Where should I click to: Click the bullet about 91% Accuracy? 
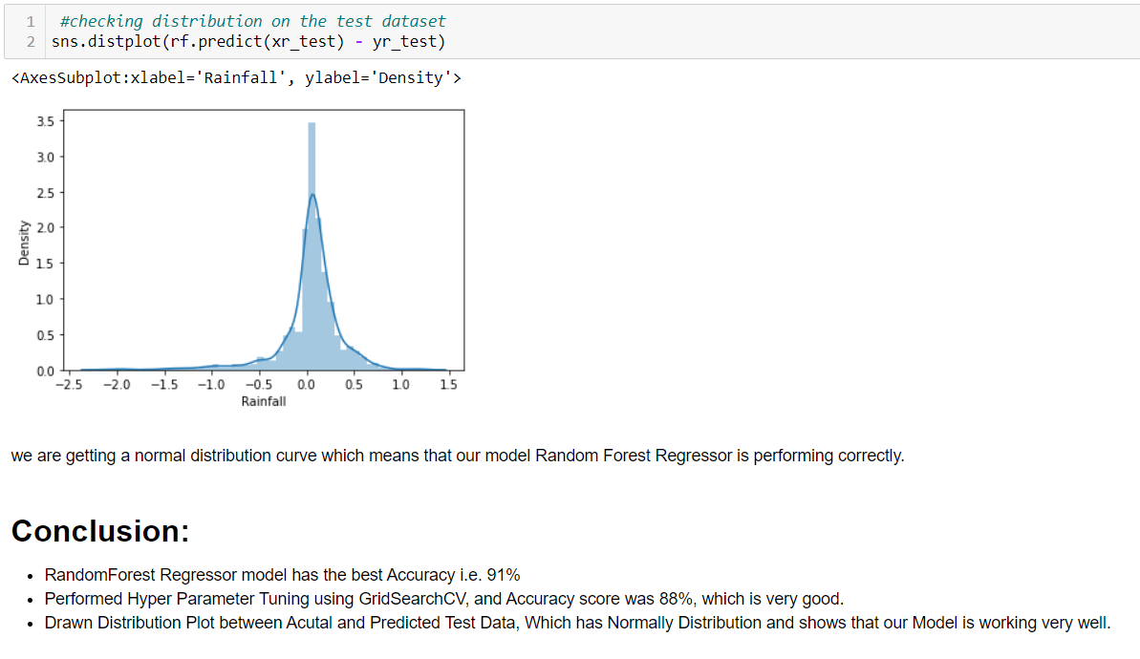(283, 574)
